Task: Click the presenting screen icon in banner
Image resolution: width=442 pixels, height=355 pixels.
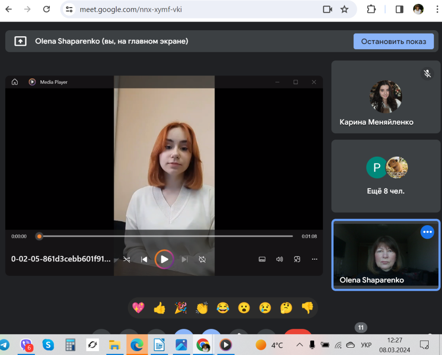Action: point(20,41)
